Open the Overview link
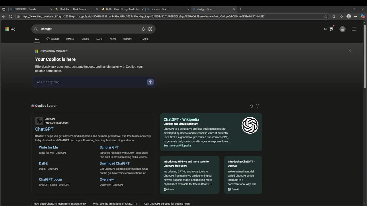The image size is (367, 206). coord(107,179)
